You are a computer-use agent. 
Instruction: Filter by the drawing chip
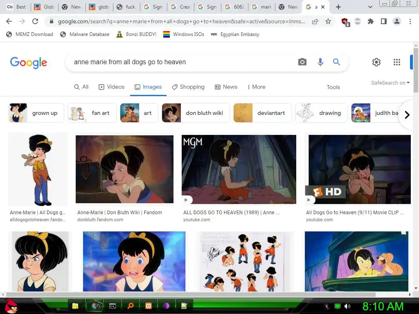click(321, 113)
